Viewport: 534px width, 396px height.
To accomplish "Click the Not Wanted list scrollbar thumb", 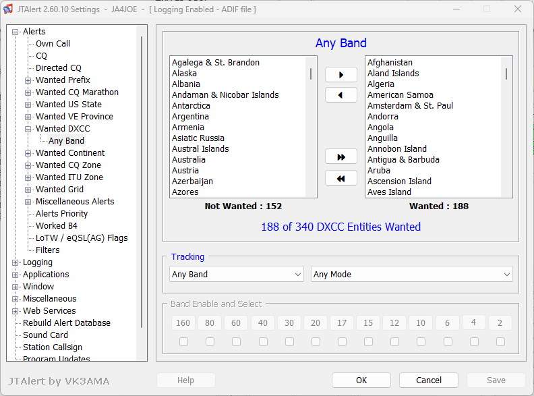I will (x=311, y=74).
